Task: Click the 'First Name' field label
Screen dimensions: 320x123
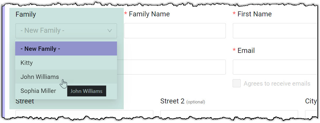Action: tap(254, 14)
